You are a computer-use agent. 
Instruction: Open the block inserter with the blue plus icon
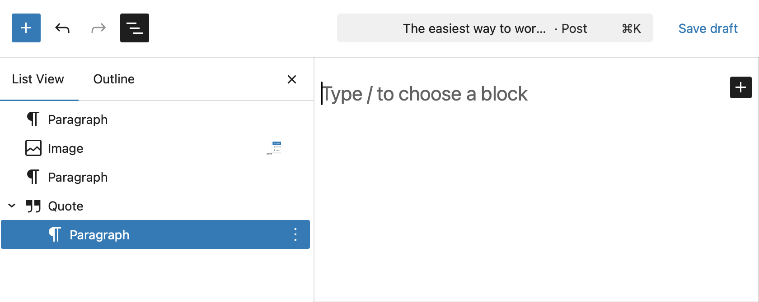pyautogui.click(x=26, y=28)
